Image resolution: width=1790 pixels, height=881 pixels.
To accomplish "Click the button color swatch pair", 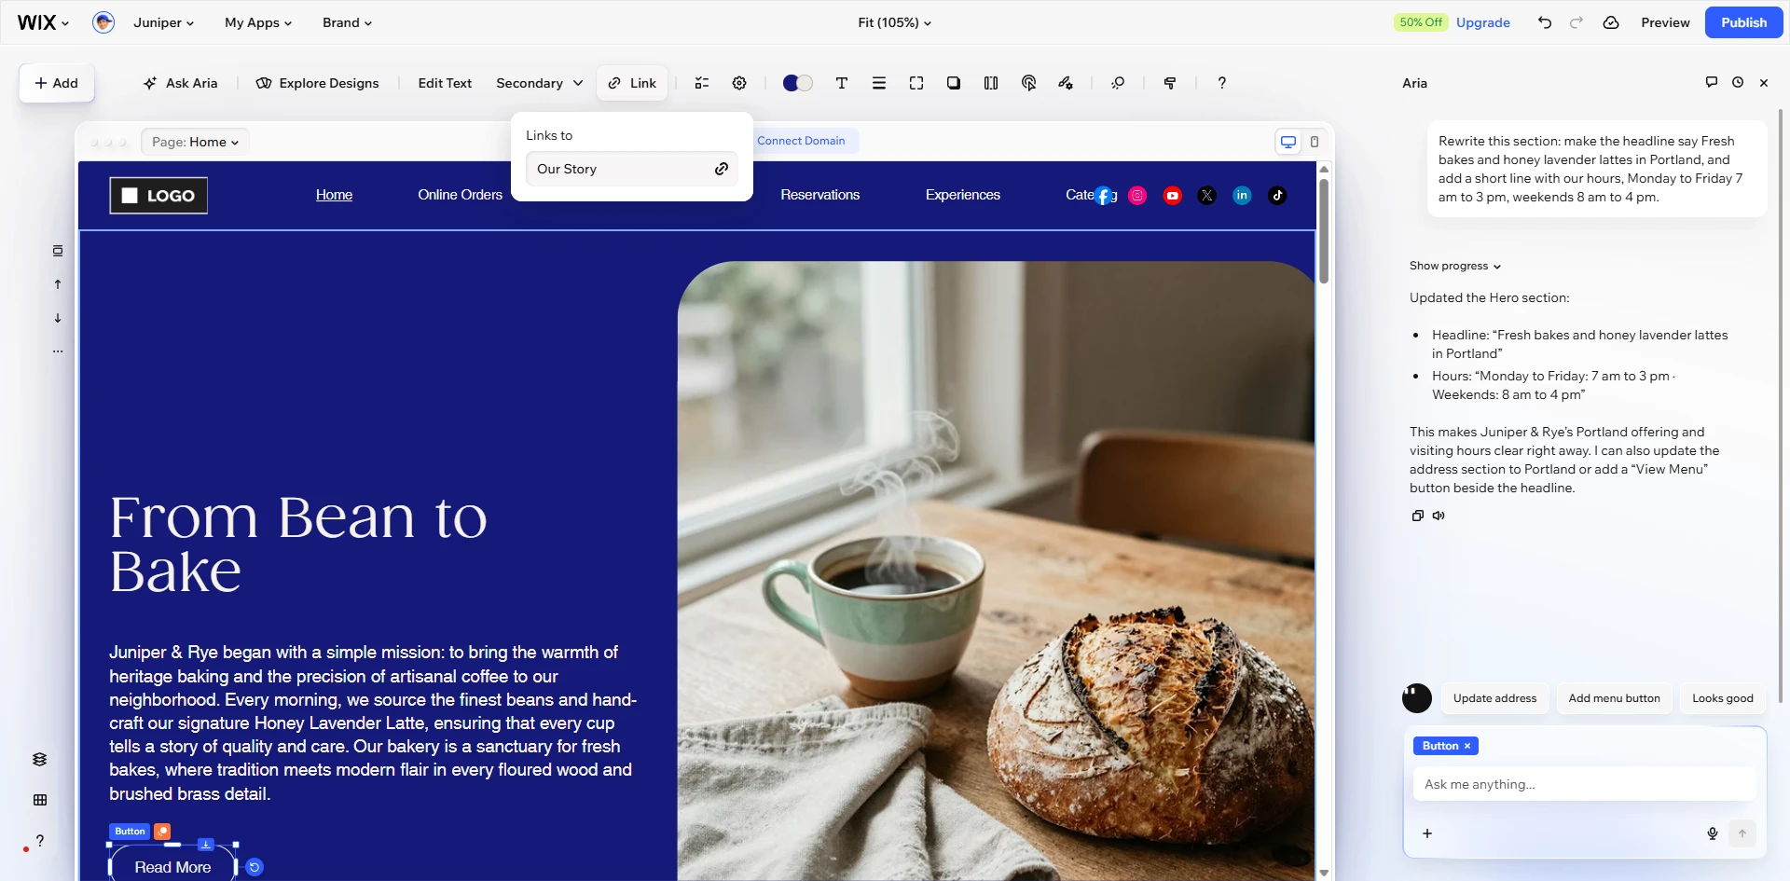I will tap(797, 83).
